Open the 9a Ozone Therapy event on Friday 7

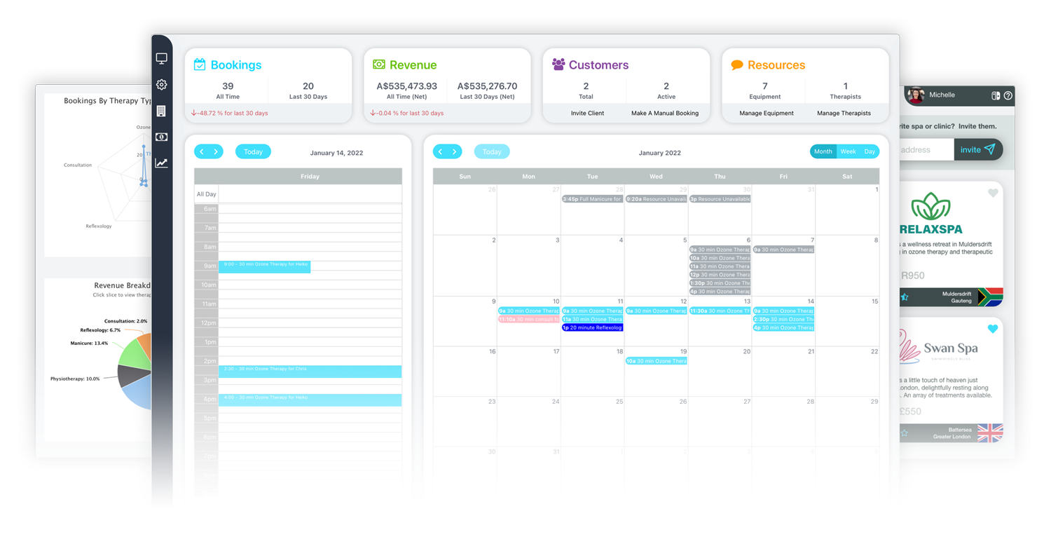click(x=783, y=250)
